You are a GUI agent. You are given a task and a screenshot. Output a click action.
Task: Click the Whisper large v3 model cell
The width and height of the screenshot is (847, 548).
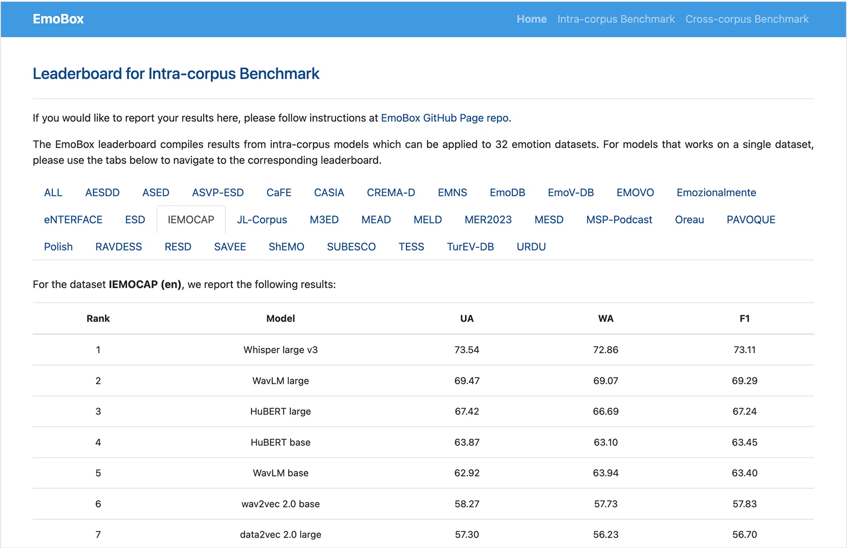[280, 350]
